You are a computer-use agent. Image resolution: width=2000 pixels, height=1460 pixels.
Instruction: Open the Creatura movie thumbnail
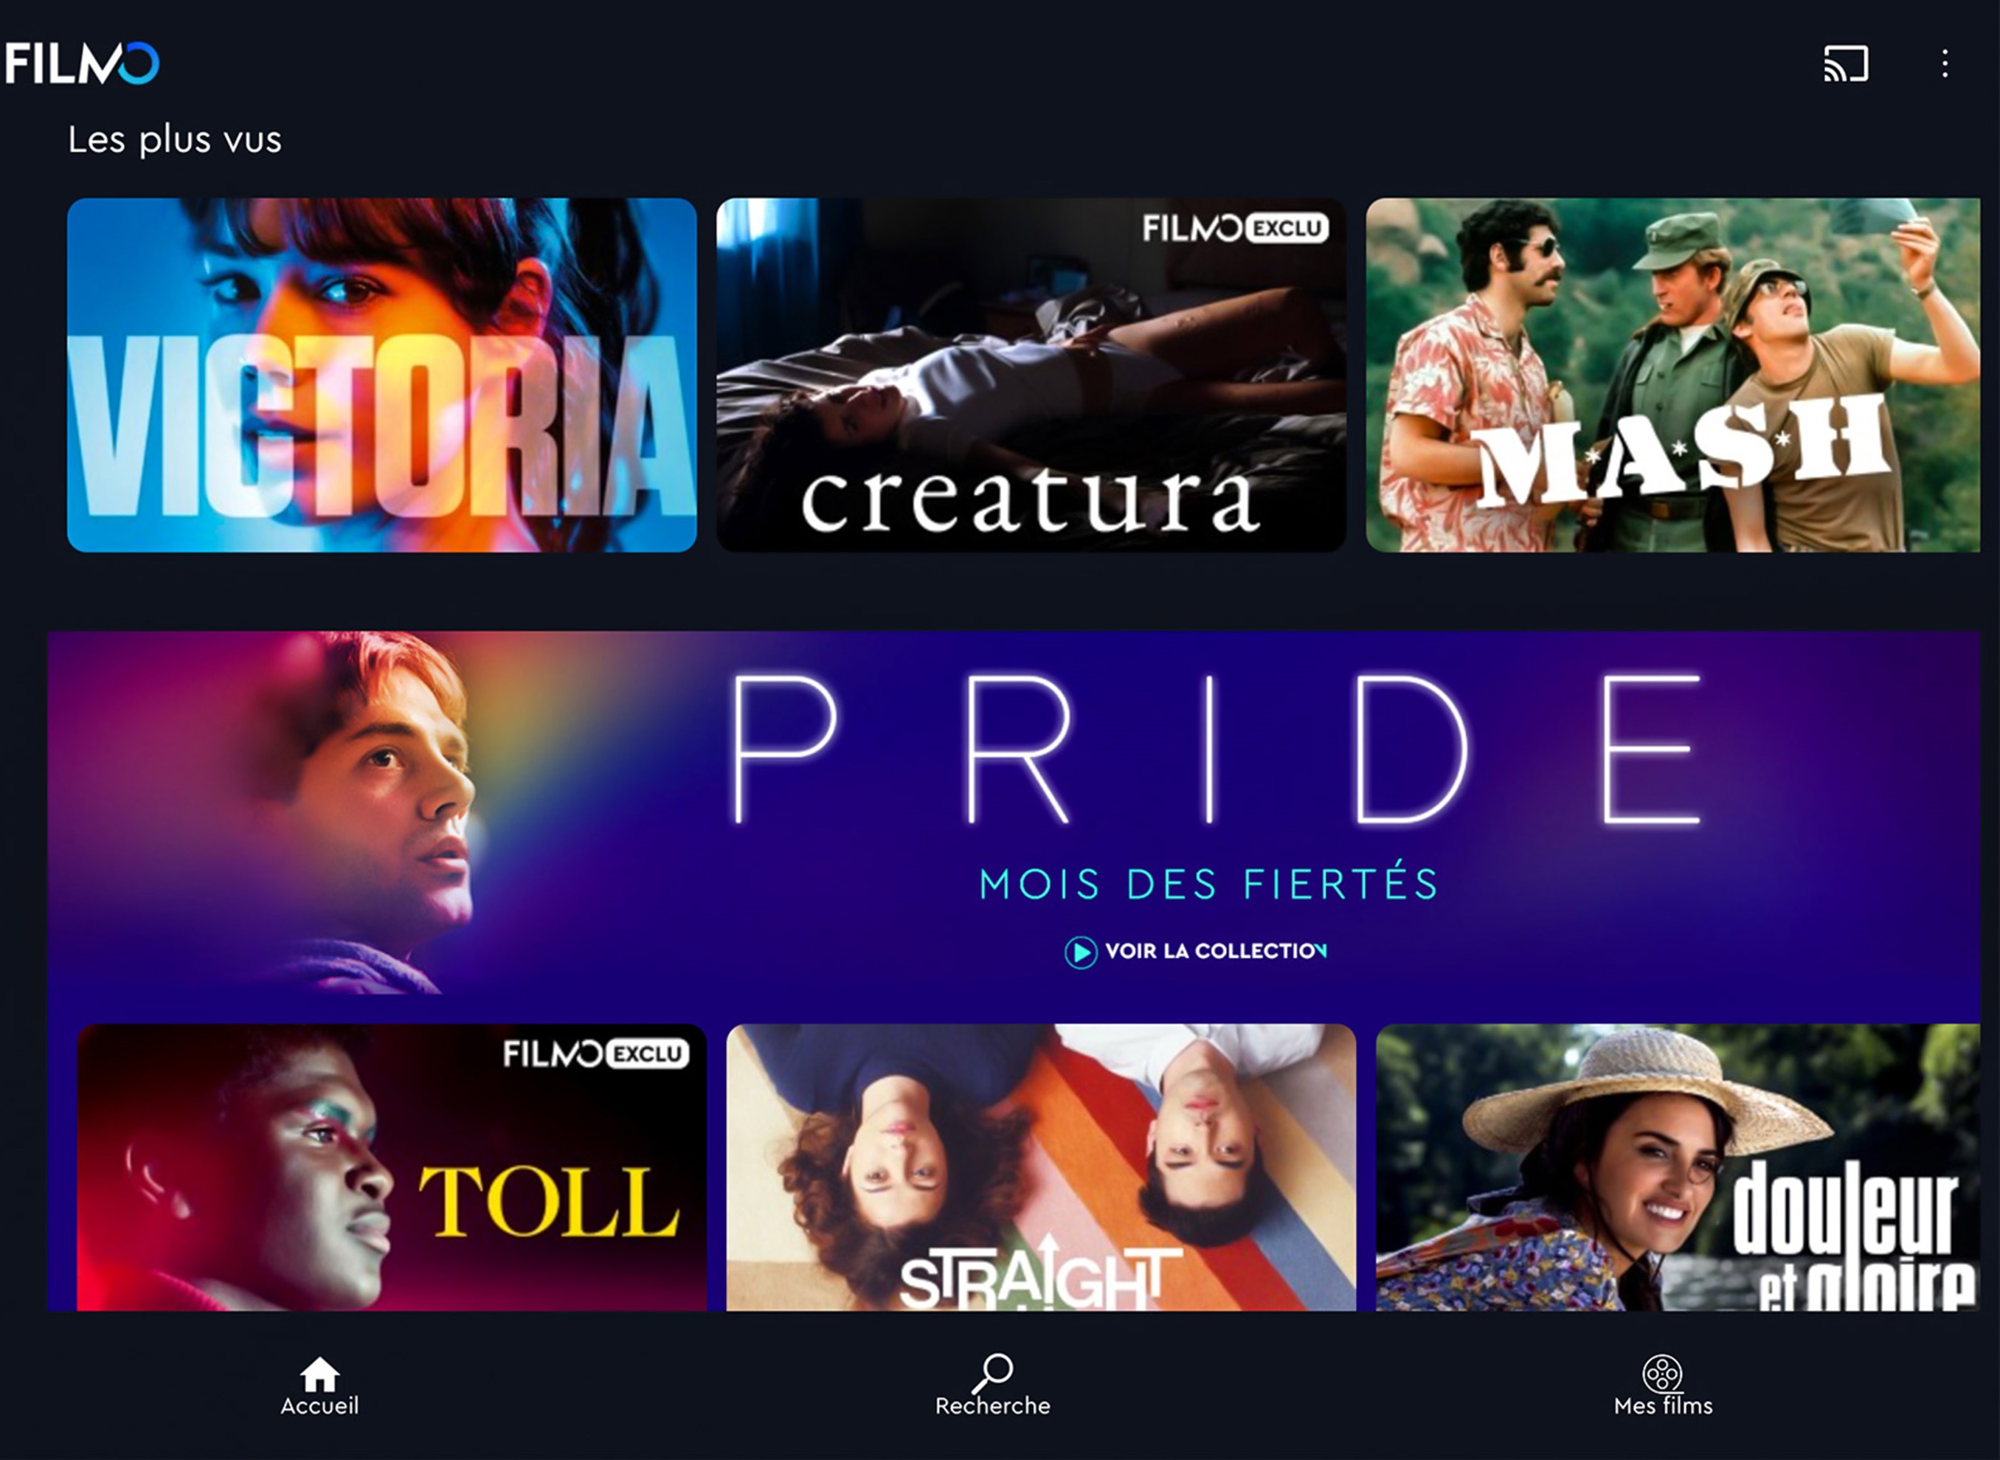[x=1031, y=376]
